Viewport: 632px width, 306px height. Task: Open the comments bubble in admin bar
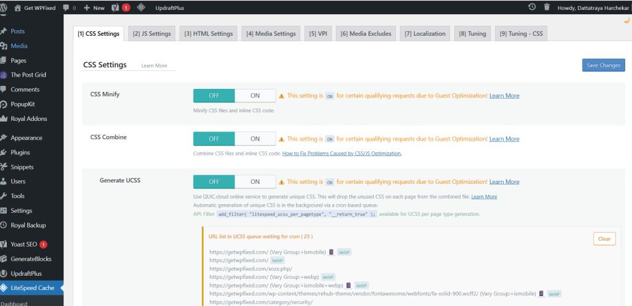coord(65,7)
